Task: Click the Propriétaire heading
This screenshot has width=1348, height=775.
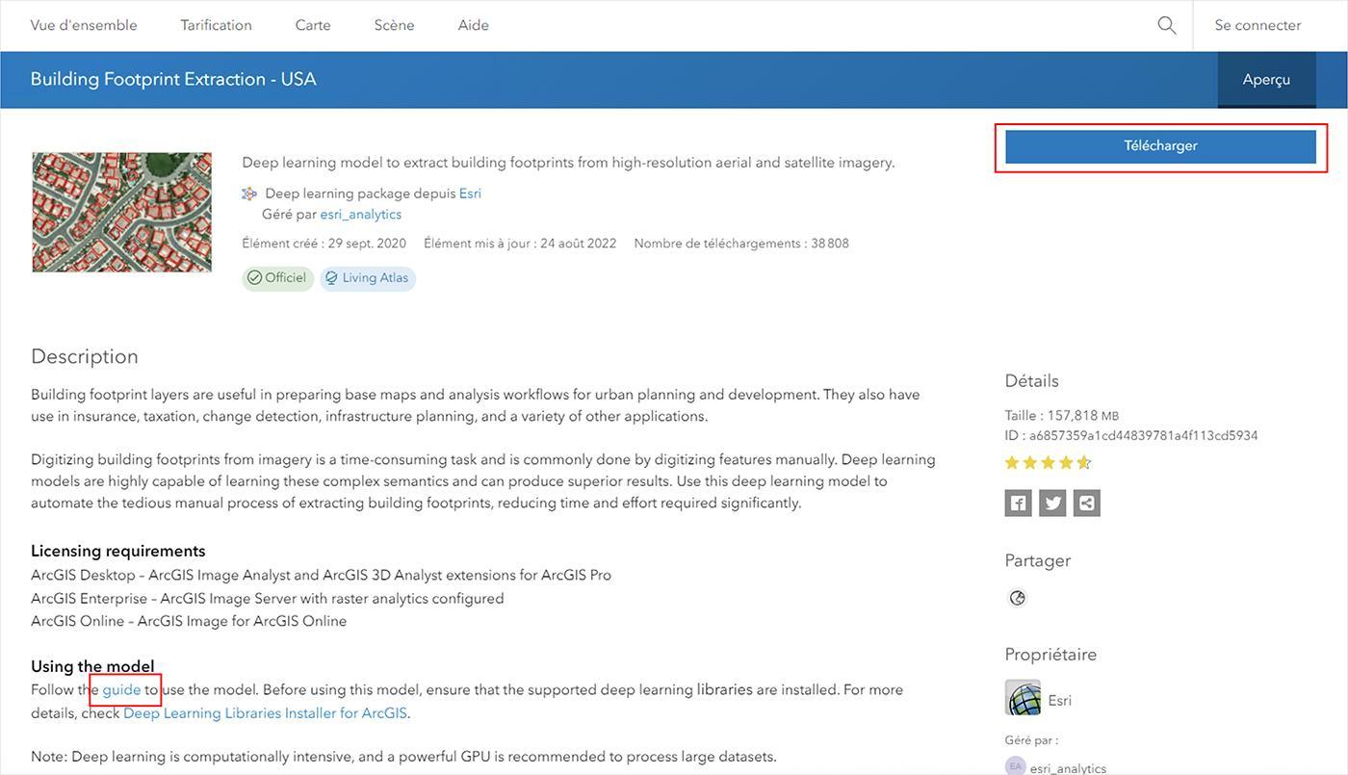Action: point(1050,655)
